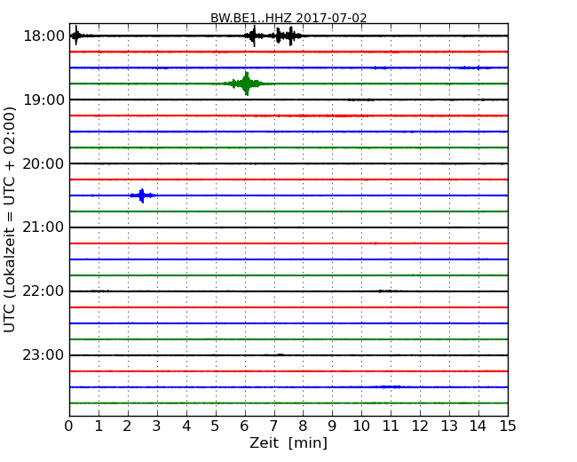The height and width of the screenshot is (462, 577).
Task: Click the x-axis tick label 0
Action: [x=69, y=426]
